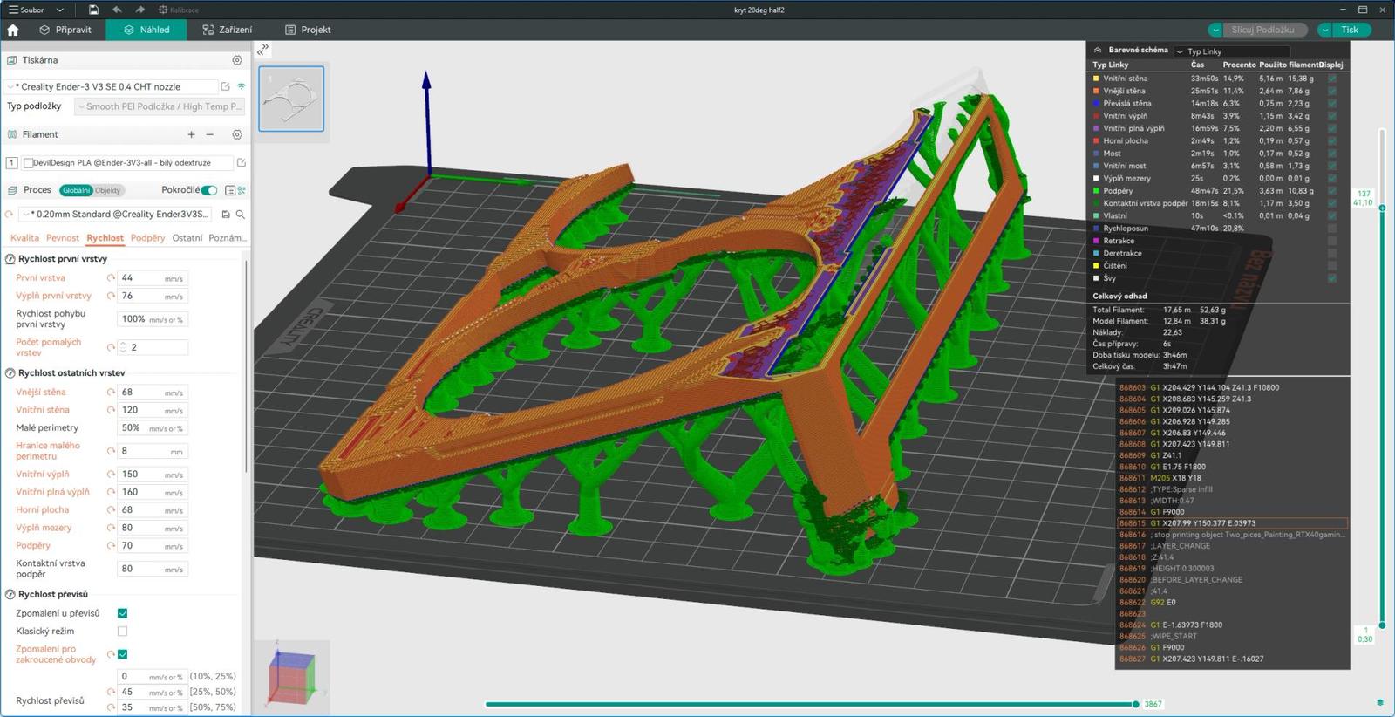The image size is (1395, 717).
Task: Remove a filament with the minus icon
Action: click(x=209, y=134)
